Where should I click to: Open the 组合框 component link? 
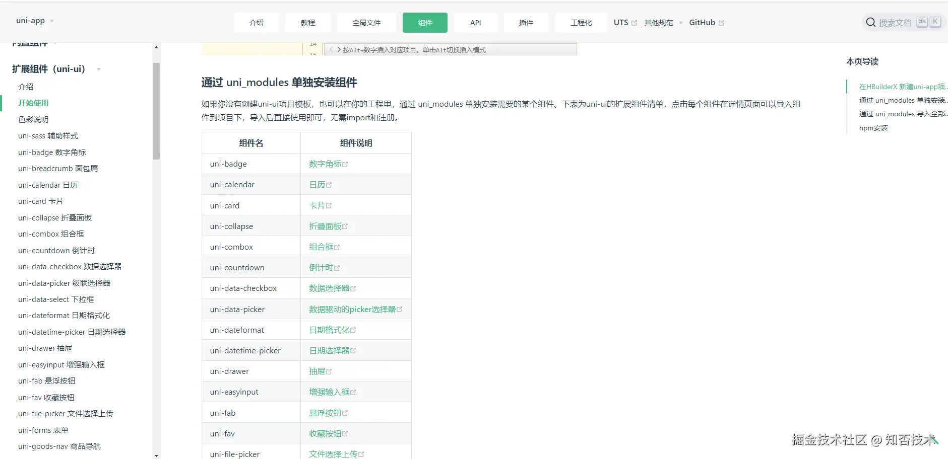[324, 247]
